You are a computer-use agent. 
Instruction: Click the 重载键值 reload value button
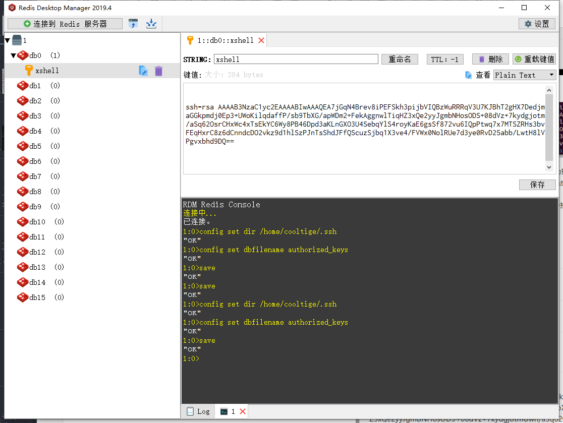[534, 59]
